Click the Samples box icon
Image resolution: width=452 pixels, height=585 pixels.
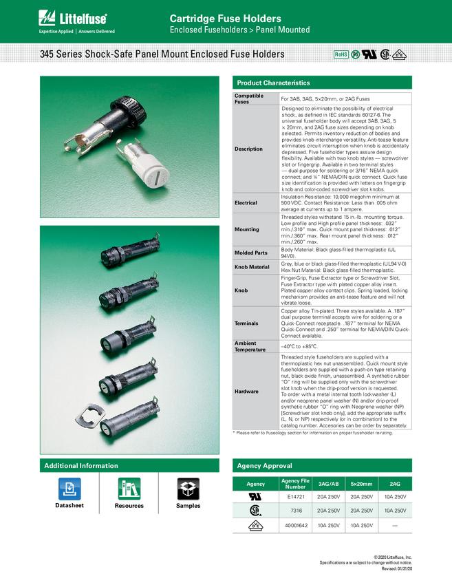pos(188,489)
